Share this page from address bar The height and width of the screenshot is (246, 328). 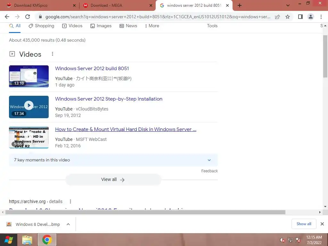pyautogui.click(x=277, y=17)
